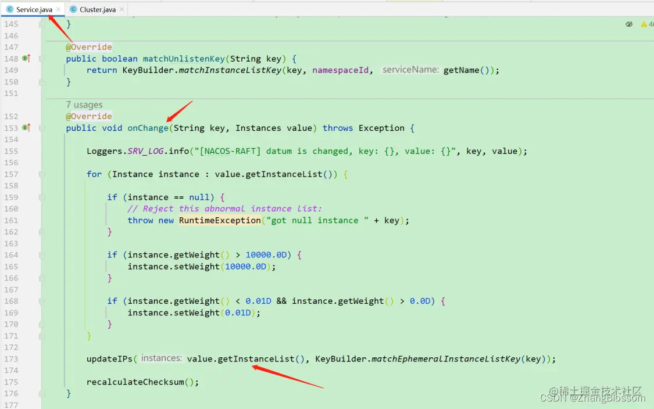The width and height of the screenshot is (654, 409).
Task: Click the 'serviceName:' parameter hint
Action: (x=410, y=70)
